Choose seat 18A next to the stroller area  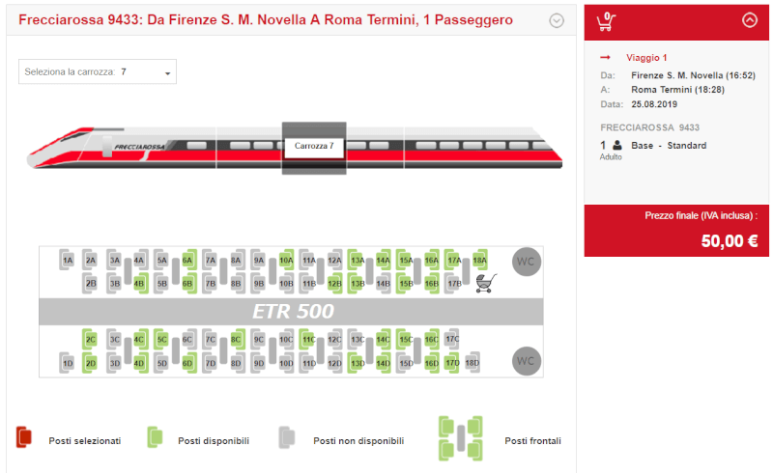[479, 260]
